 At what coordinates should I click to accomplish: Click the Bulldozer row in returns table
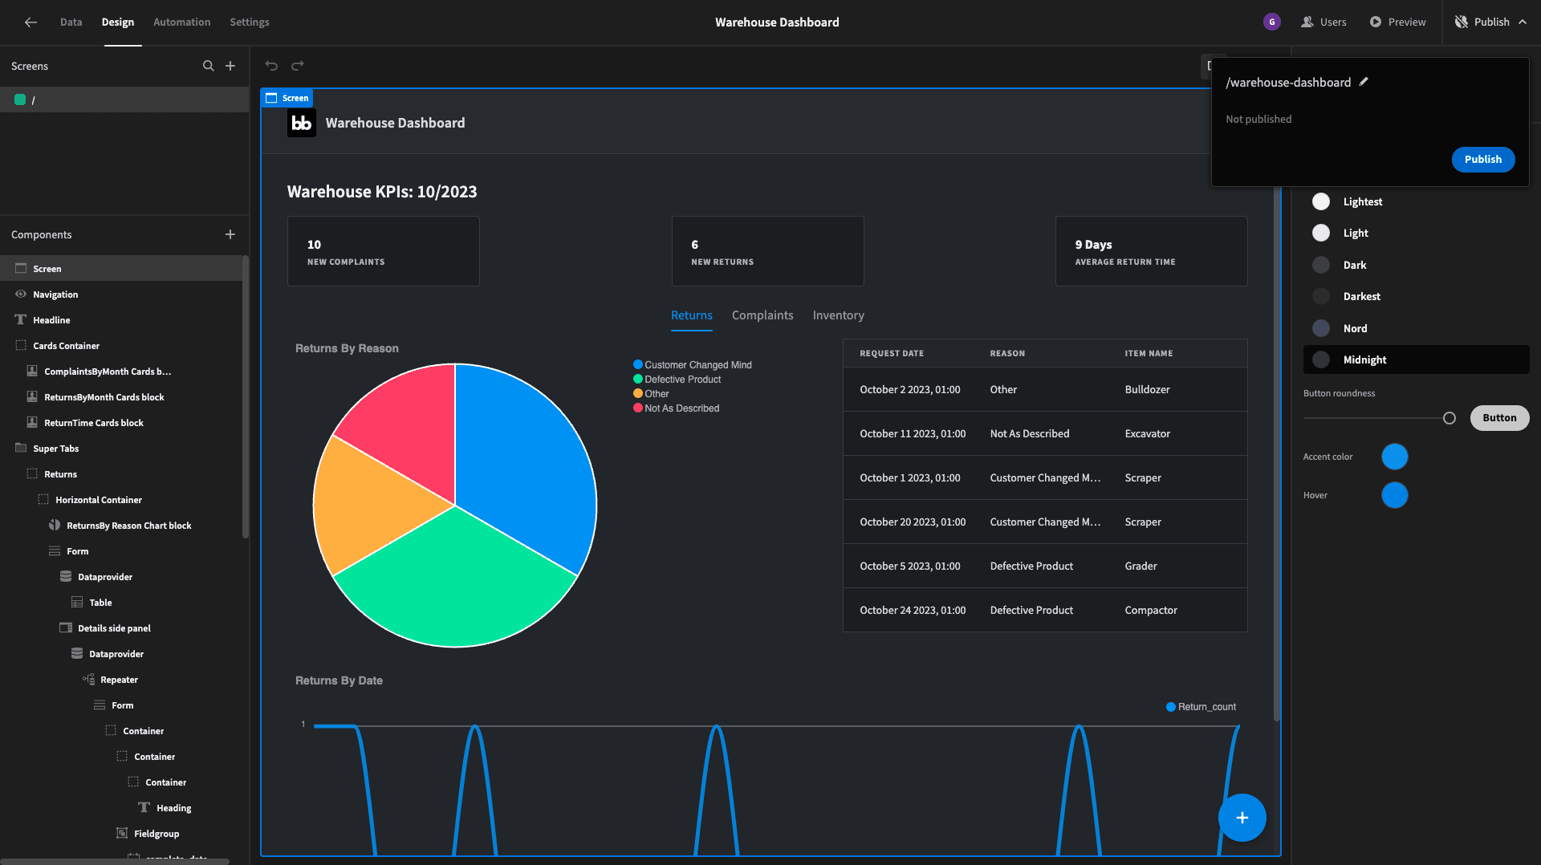click(x=1045, y=389)
